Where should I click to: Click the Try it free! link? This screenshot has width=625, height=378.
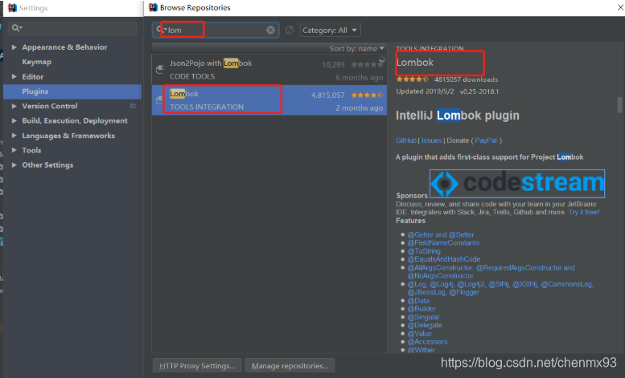583,212
